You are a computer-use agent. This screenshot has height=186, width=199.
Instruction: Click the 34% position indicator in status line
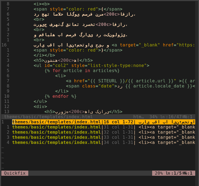pos(153,117)
